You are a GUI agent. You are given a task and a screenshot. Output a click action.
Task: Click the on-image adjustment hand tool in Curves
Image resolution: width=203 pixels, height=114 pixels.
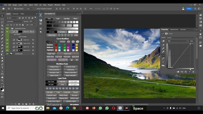[163, 41]
